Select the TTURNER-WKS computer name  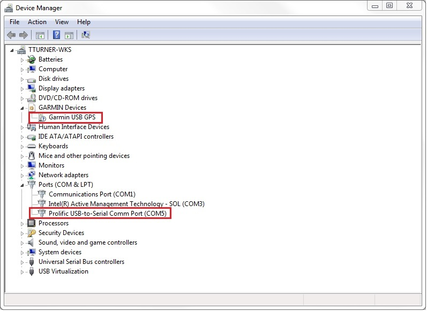point(50,50)
